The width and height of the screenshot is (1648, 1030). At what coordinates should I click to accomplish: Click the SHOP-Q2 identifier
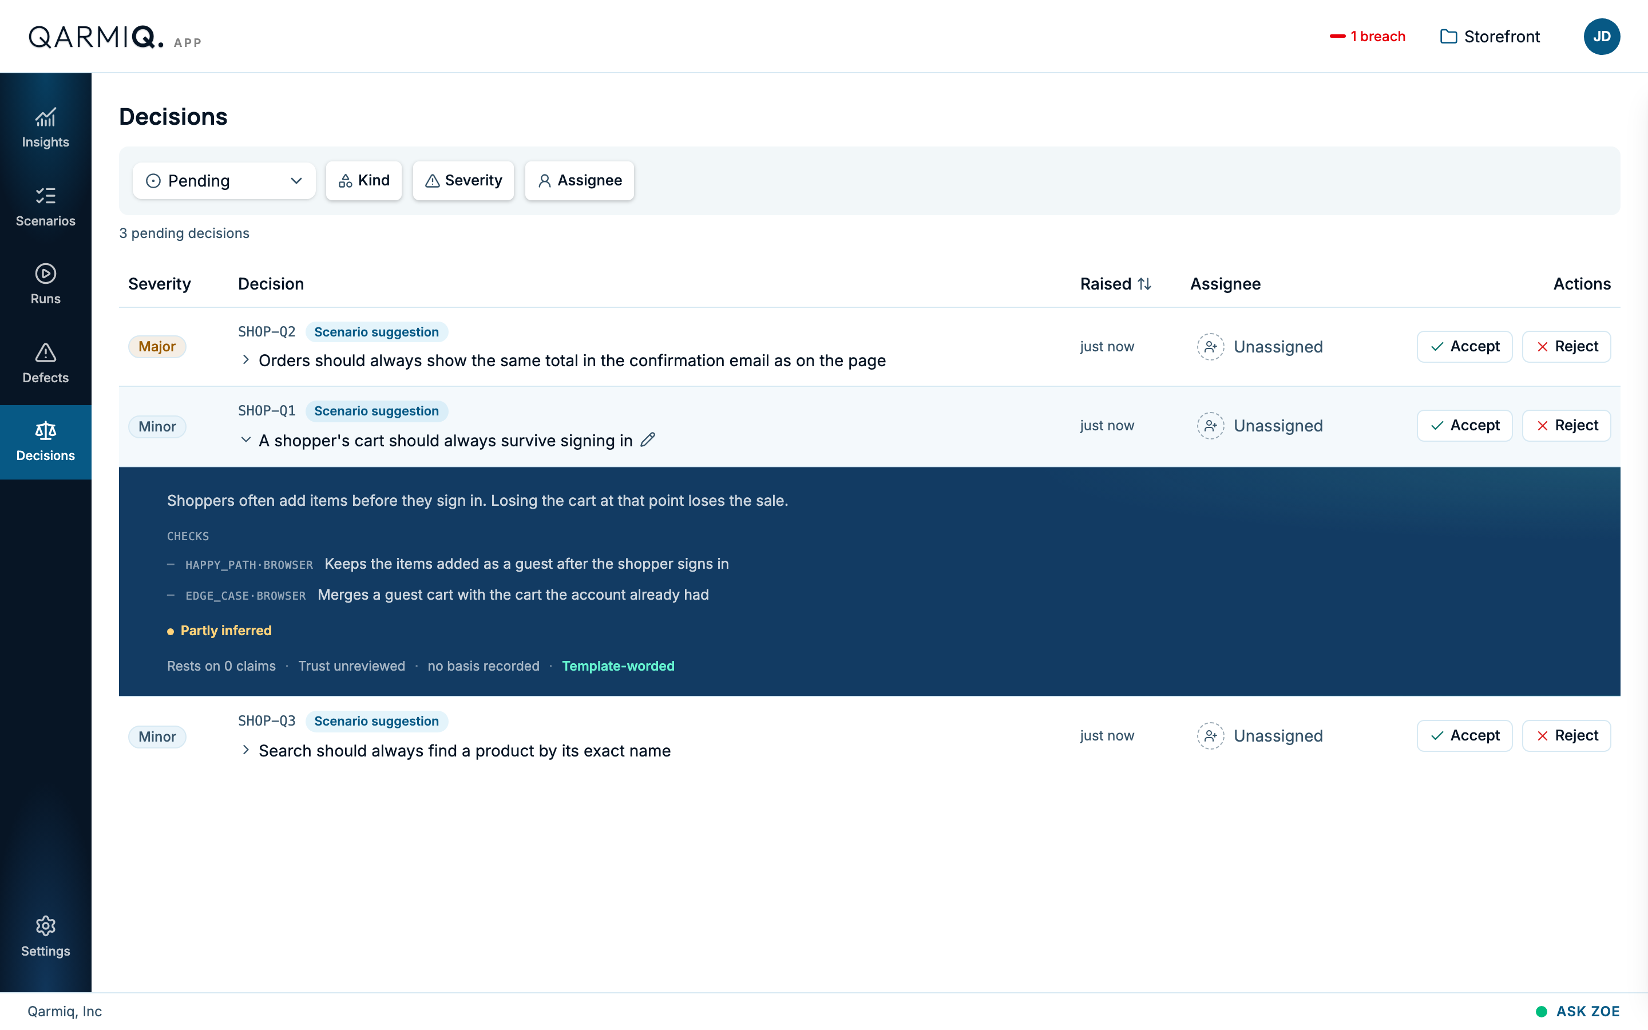click(266, 332)
